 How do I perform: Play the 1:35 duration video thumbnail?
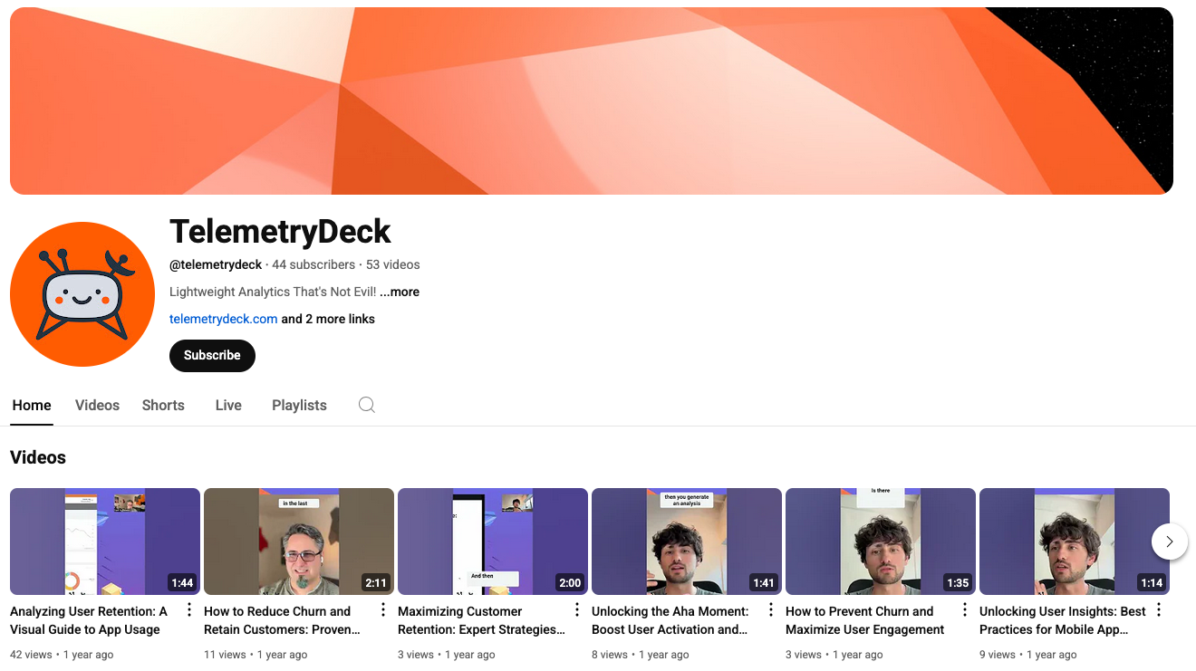tap(881, 542)
